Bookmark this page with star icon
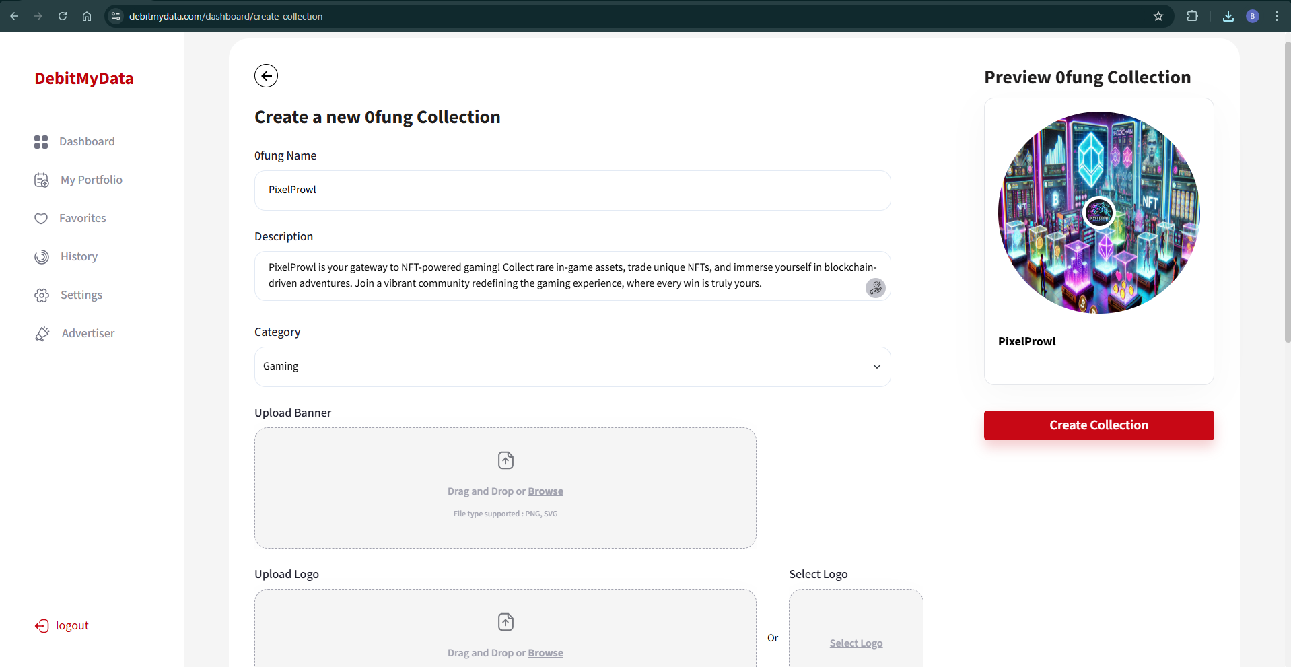The height and width of the screenshot is (667, 1291). point(1158,16)
